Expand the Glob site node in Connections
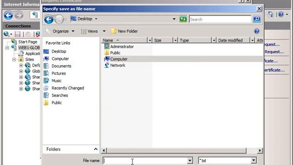Image resolution: width=293 pixels, height=165 pixels. tap(21, 71)
